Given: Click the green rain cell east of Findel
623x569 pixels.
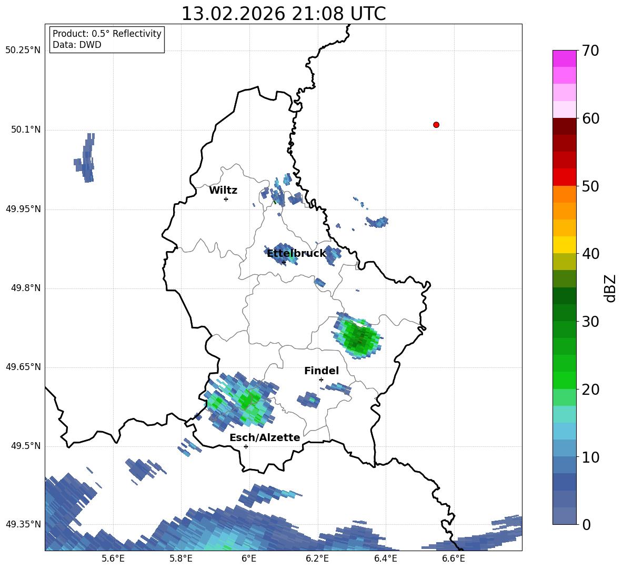Looking at the screenshot, I should click(358, 336).
